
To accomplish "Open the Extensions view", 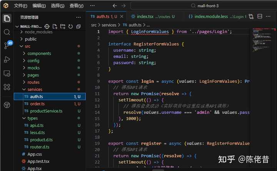I will point(7,87).
